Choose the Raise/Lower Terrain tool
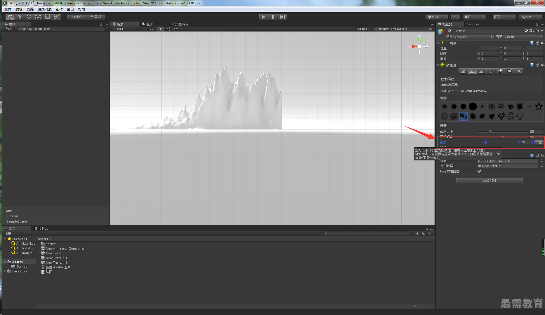545x315 pixels. [x=463, y=71]
